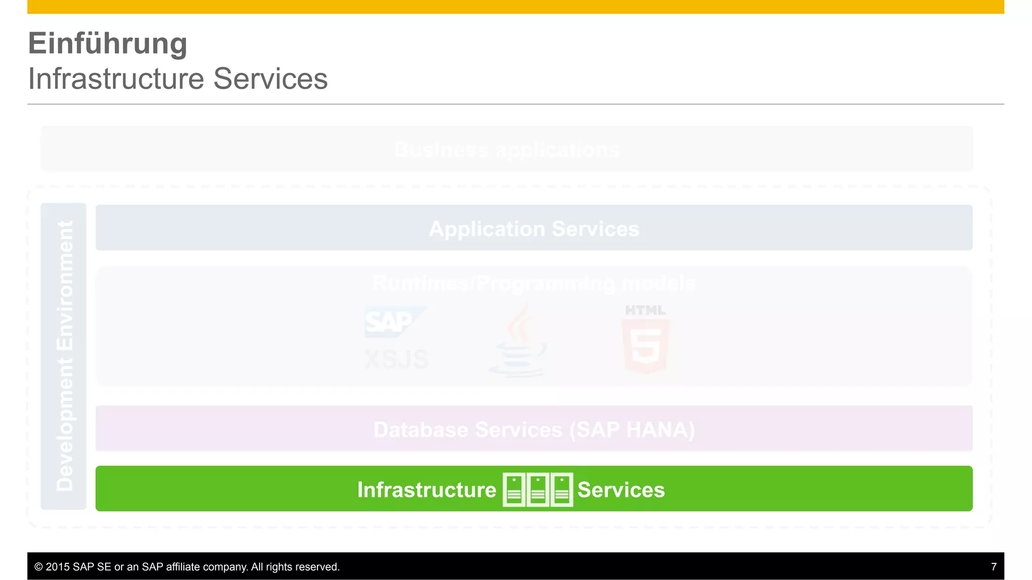Click the SAP XSJS logo
1032x580 pixels.
396,338
